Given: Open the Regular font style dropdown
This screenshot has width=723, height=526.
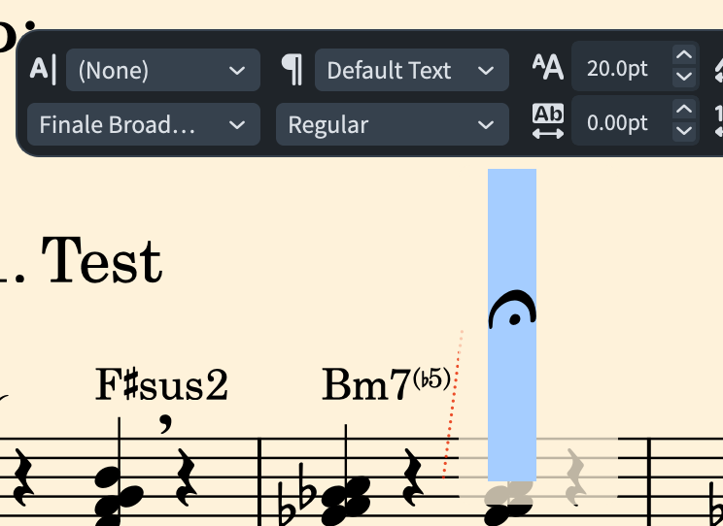Looking at the screenshot, I should click(391, 124).
